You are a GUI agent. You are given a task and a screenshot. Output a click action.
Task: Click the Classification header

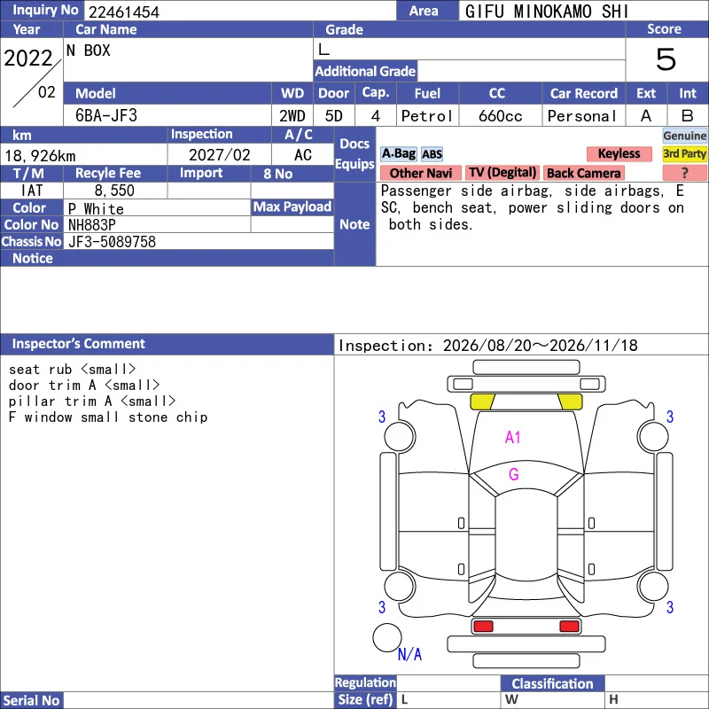(552, 683)
